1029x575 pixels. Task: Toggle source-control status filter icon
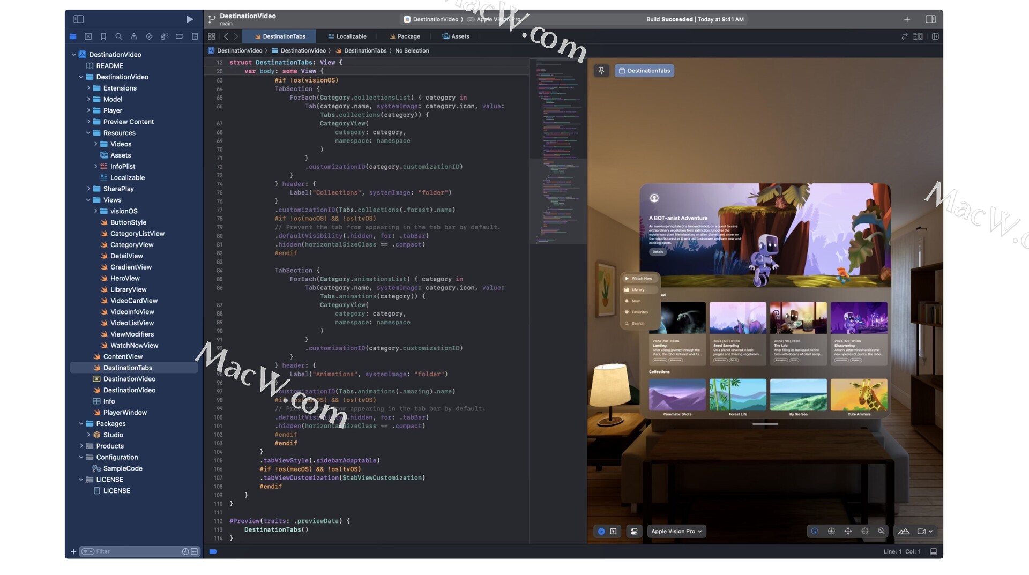[x=194, y=551]
